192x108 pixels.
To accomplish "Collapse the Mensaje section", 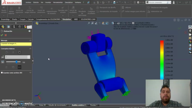I will point(30,40).
